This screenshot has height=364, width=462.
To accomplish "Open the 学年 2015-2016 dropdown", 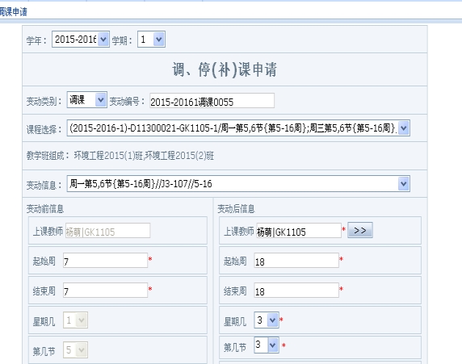I will 81,40.
